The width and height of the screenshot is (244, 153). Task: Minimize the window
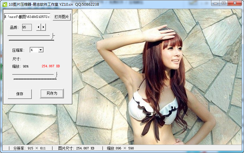(x=216, y=3)
